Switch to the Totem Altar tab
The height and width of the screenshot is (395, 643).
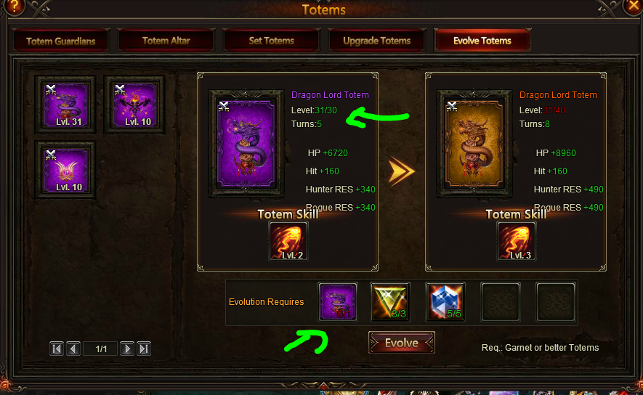tap(166, 41)
